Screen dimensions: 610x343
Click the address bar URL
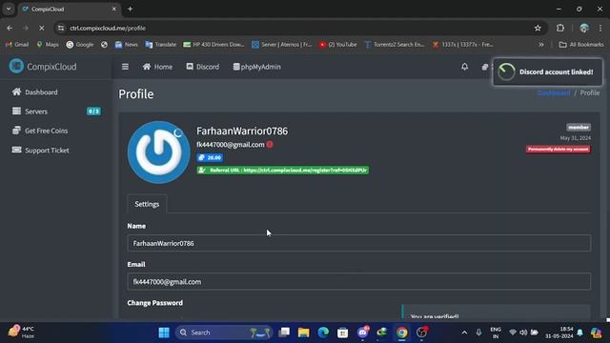(108, 28)
